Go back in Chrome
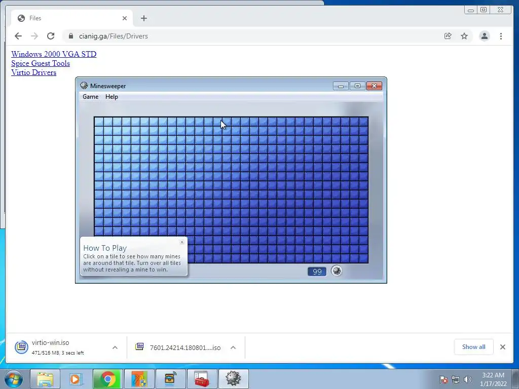The image size is (519, 389). pos(18,36)
